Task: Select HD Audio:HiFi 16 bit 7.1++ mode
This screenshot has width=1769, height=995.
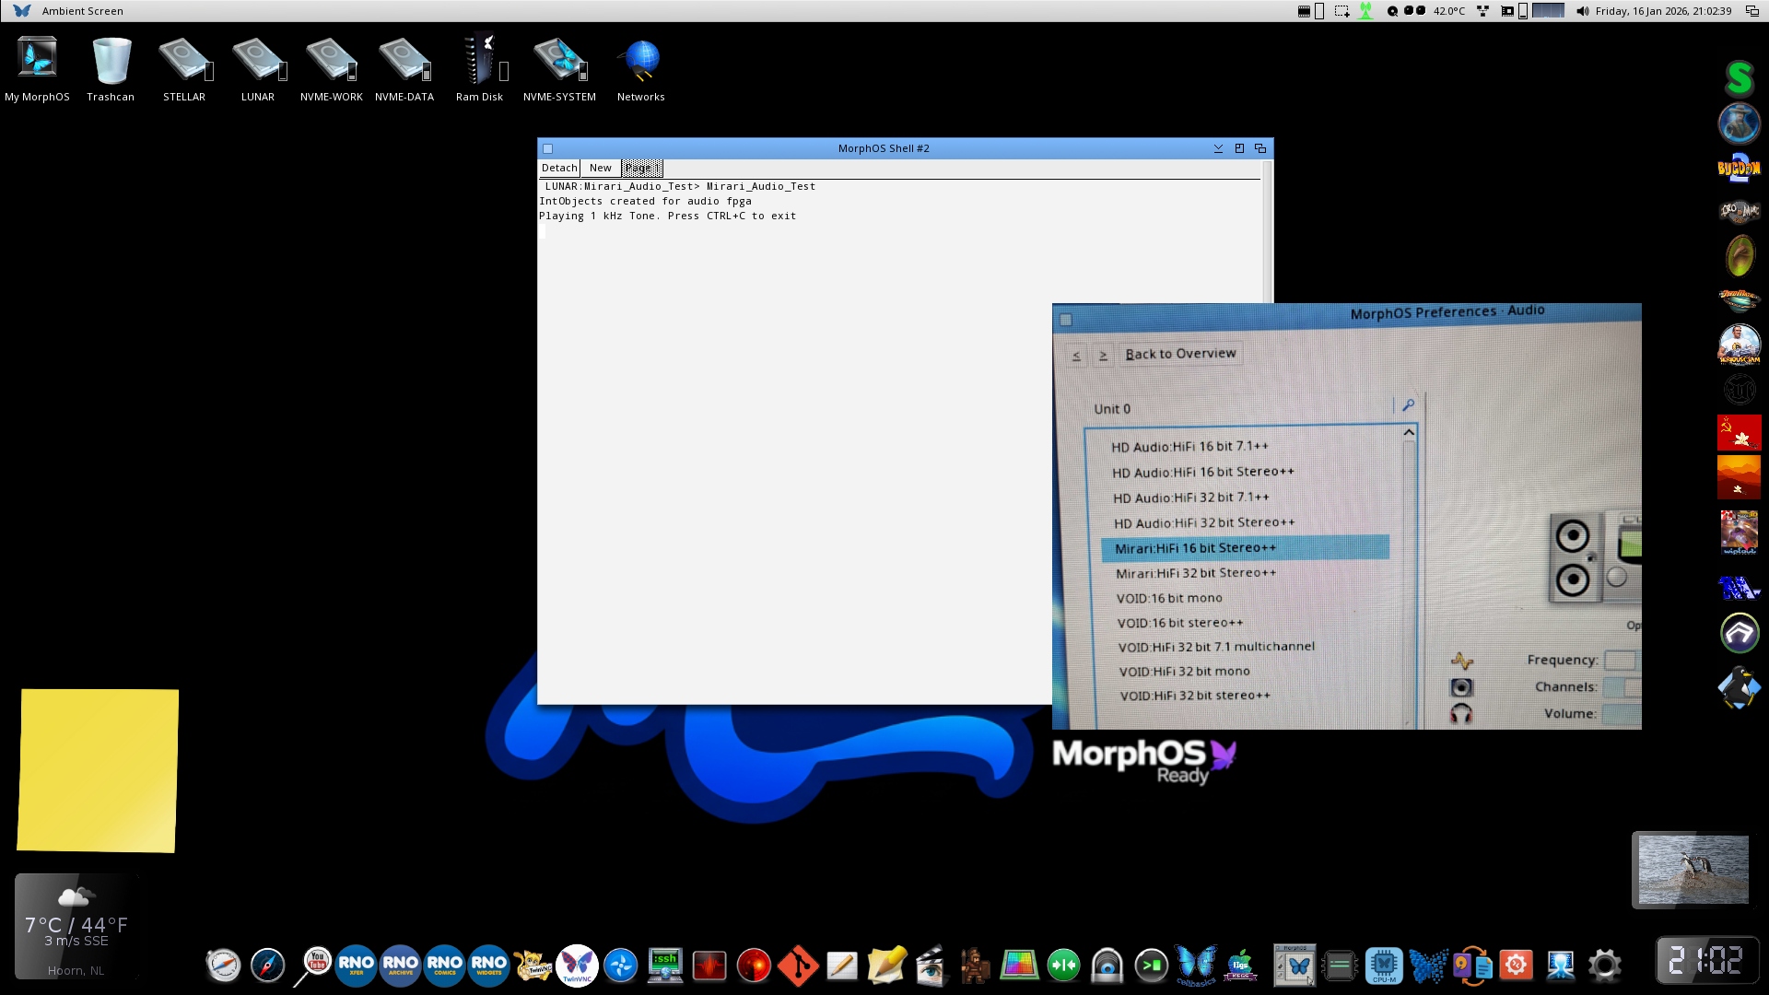Action: pos(1189,447)
